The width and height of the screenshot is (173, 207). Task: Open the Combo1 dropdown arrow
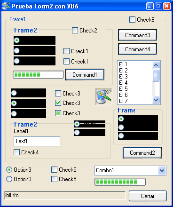162,170
